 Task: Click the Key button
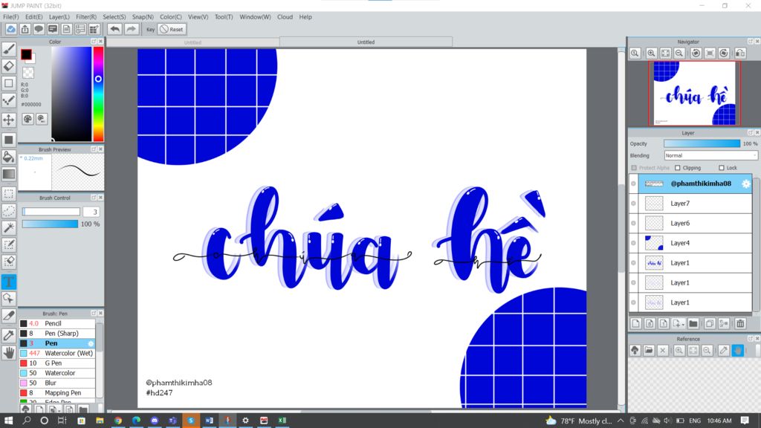pyautogui.click(x=150, y=29)
